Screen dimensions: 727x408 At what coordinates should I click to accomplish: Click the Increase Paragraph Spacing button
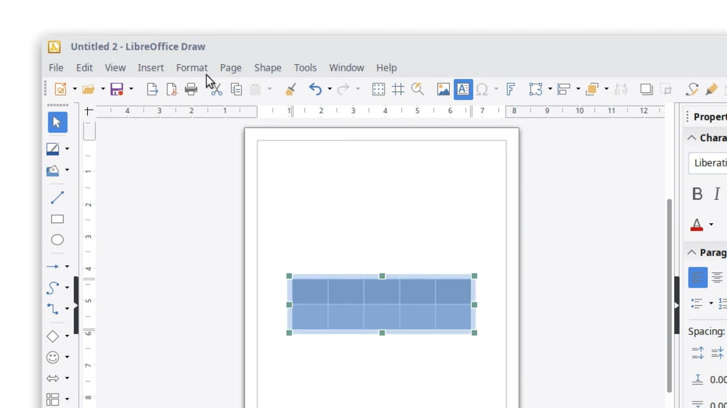(698, 352)
